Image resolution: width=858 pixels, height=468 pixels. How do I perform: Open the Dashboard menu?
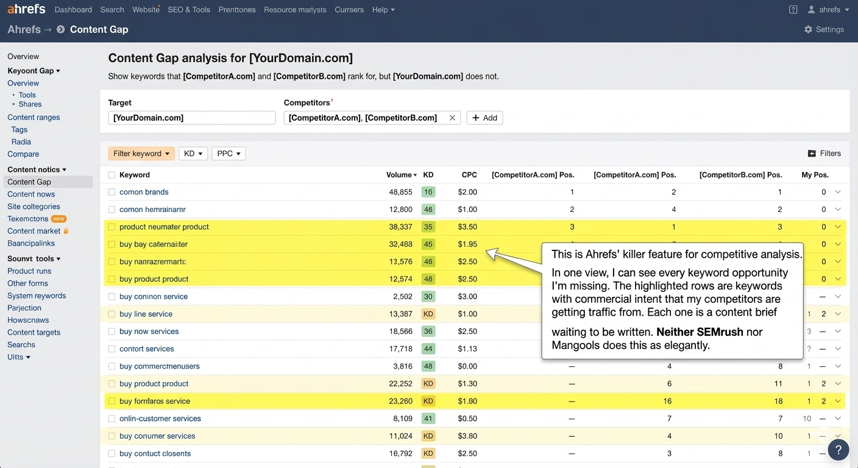[x=73, y=10]
